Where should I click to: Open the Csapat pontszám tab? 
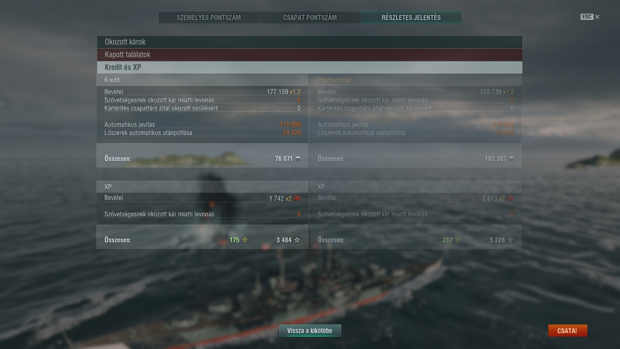(310, 18)
